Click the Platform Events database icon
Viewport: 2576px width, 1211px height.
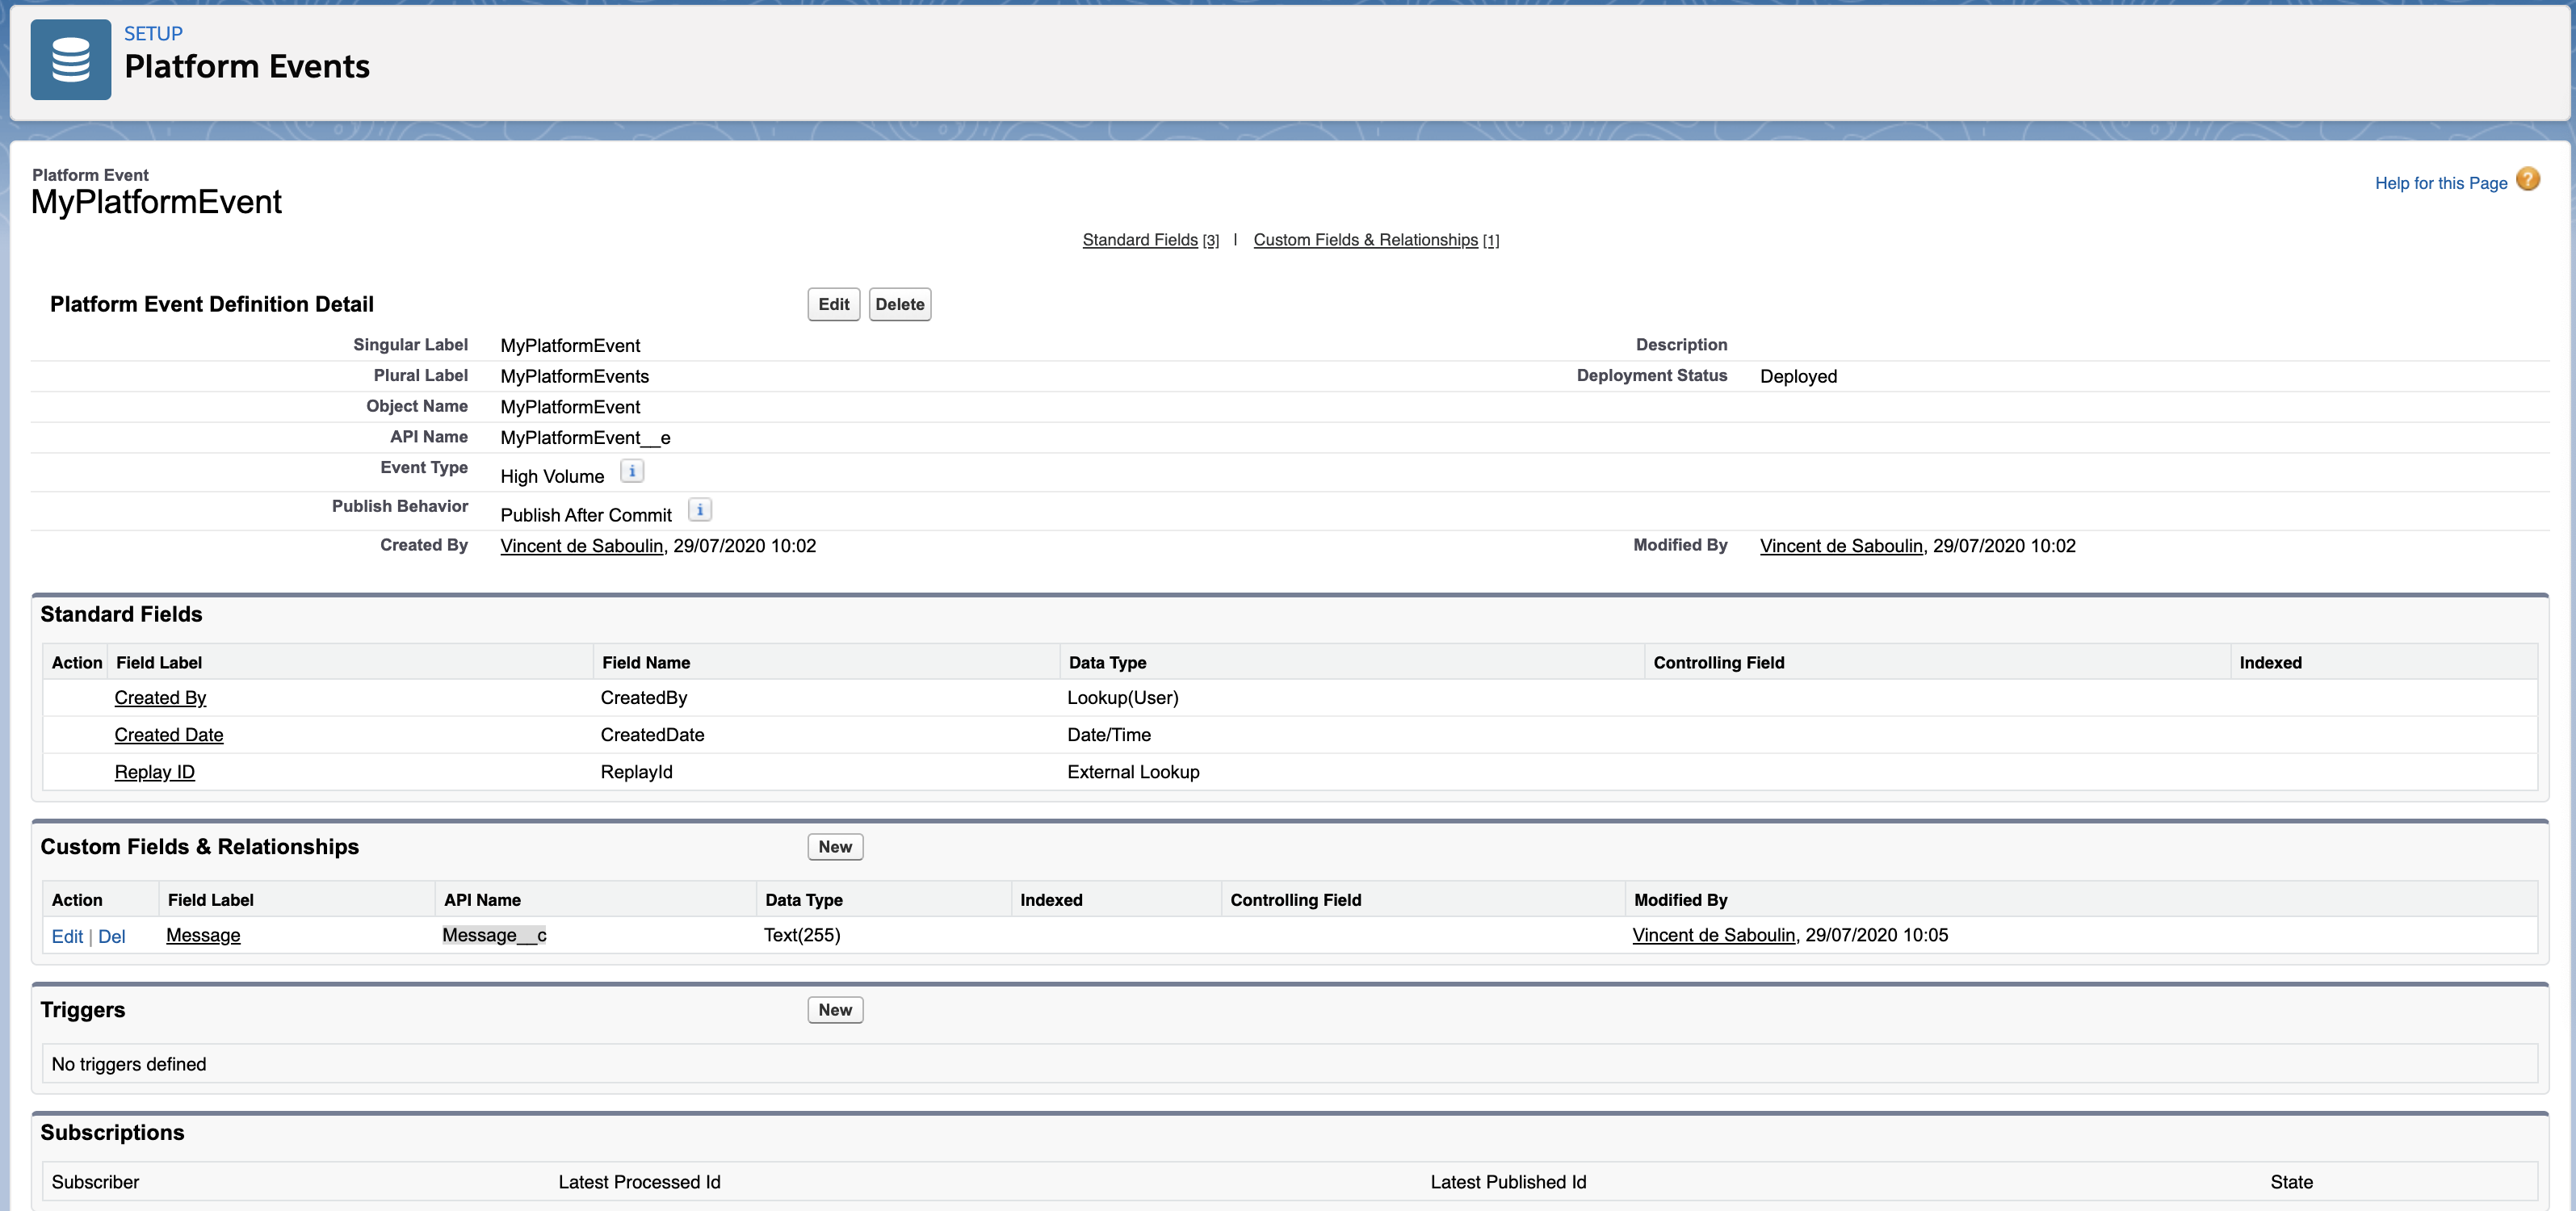click(x=71, y=59)
